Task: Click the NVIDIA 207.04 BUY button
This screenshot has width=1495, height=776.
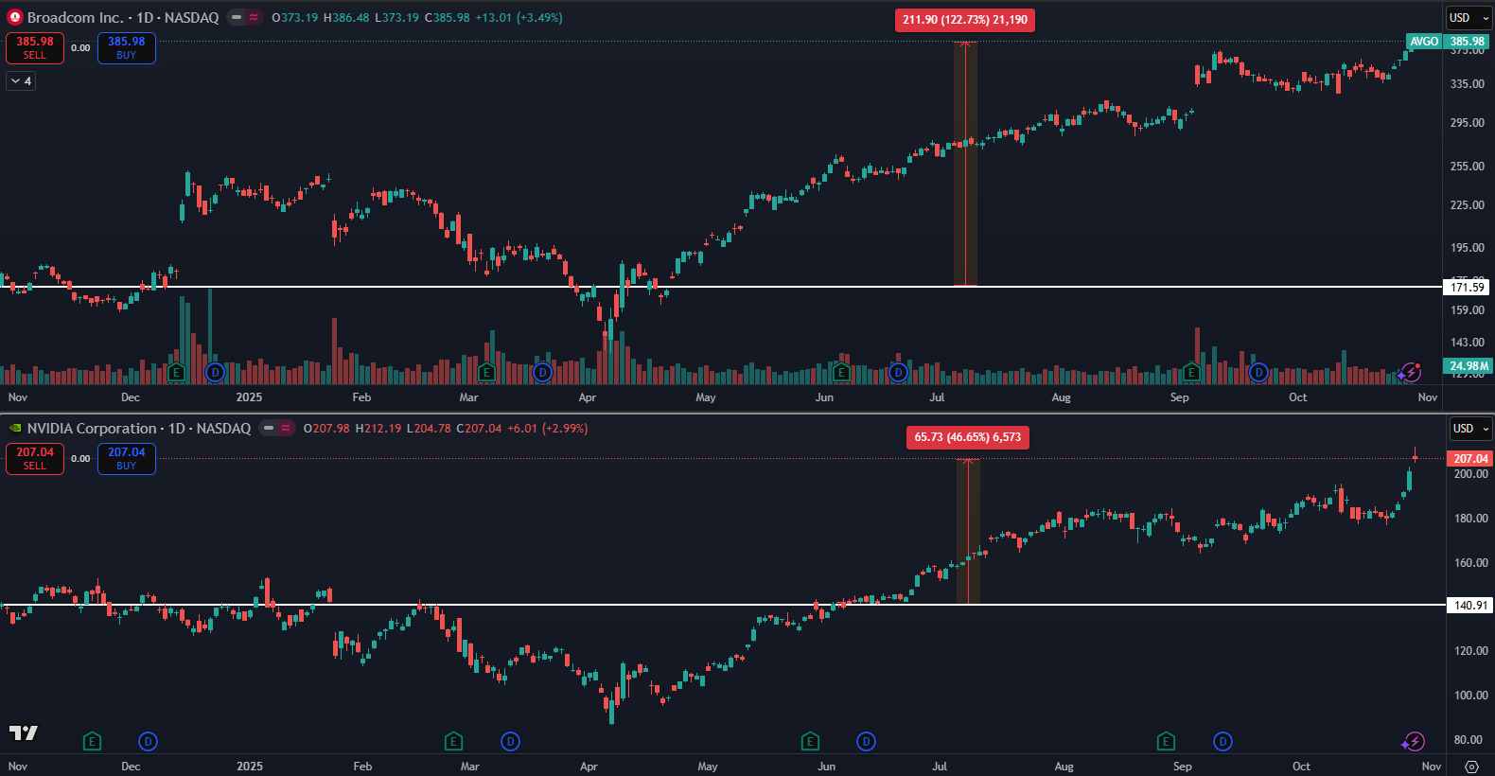Action: pos(127,459)
